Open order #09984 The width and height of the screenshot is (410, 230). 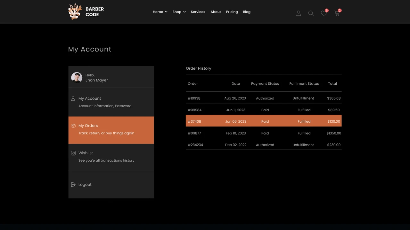point(195,110)
